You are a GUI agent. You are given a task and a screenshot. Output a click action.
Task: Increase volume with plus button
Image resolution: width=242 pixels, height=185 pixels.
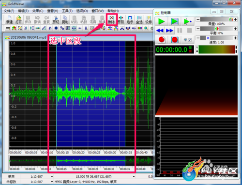235,19
